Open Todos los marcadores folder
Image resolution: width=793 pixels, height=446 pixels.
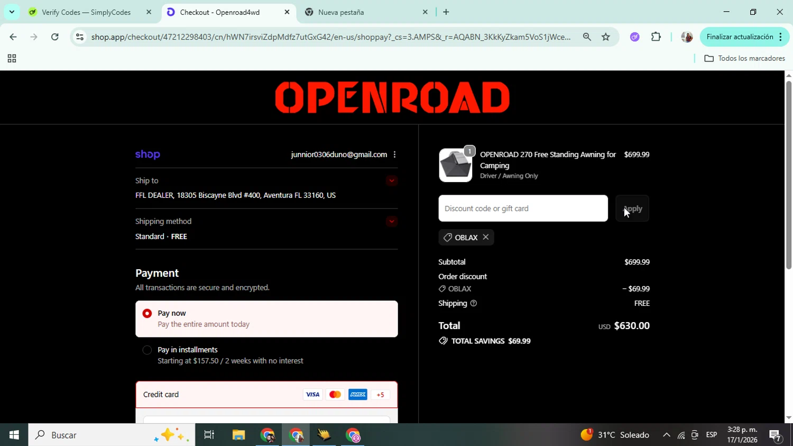(x=744, y=59)
